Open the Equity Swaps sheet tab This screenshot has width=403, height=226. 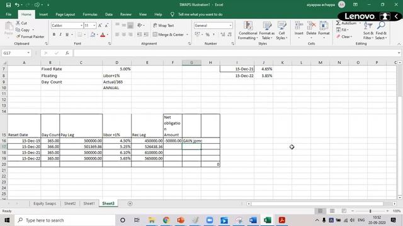[45, 203]
